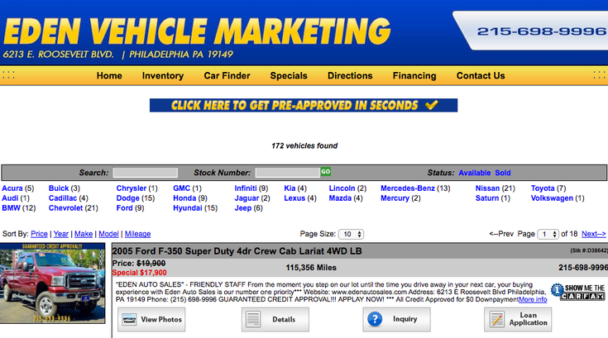Screen dimensions: 608x338
Task: Filter vehicles by Nissan
Action: (x=487, y=188)
